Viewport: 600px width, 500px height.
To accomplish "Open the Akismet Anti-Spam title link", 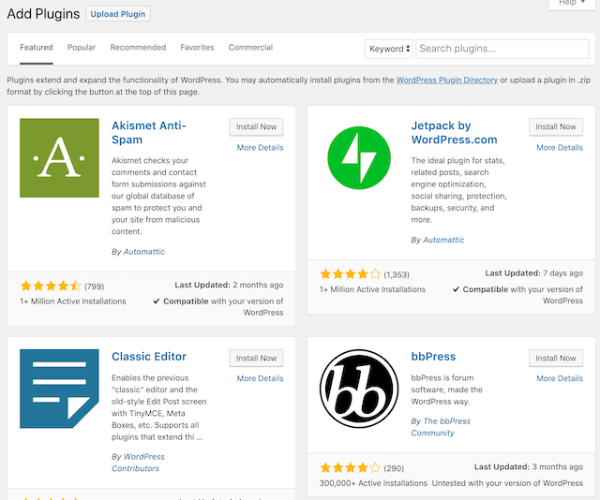I will (x=149, y=133).
